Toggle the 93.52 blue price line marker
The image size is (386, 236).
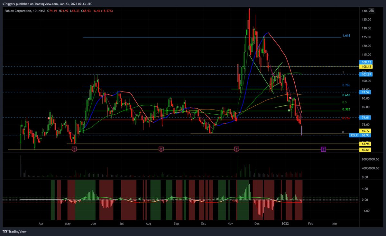(365, 92)
